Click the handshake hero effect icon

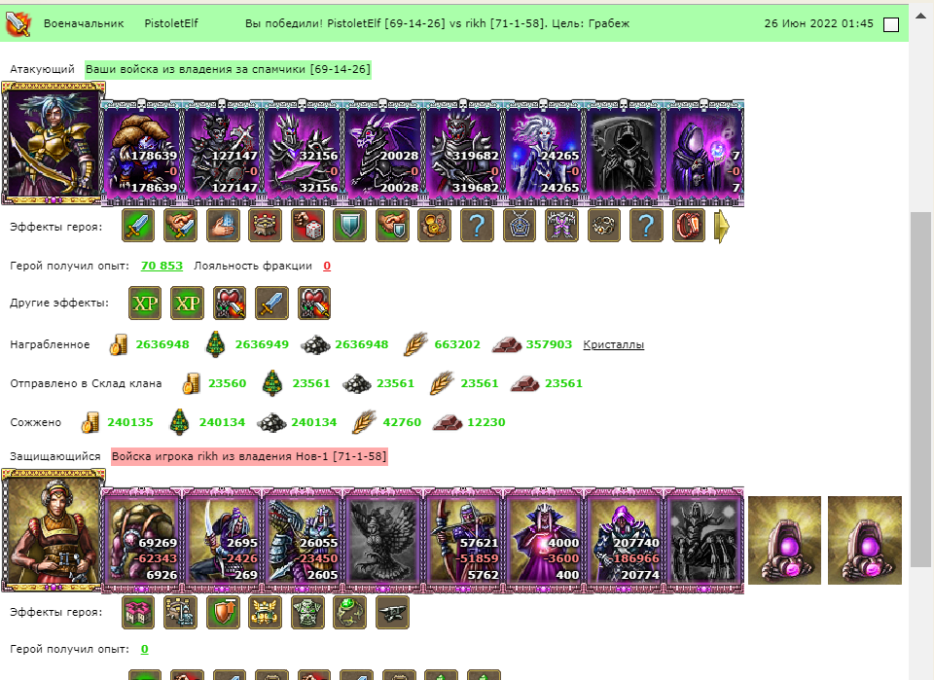(x=181, y=226)
